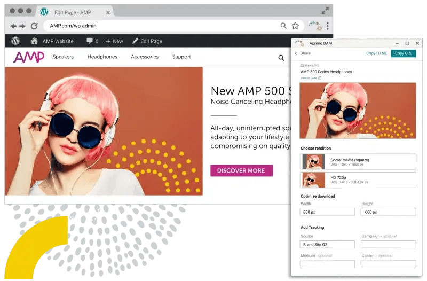Click the browser forward arrow
The height and width of the screenshot is (281, 427).
pyautogui.click(x=22, y=26)
